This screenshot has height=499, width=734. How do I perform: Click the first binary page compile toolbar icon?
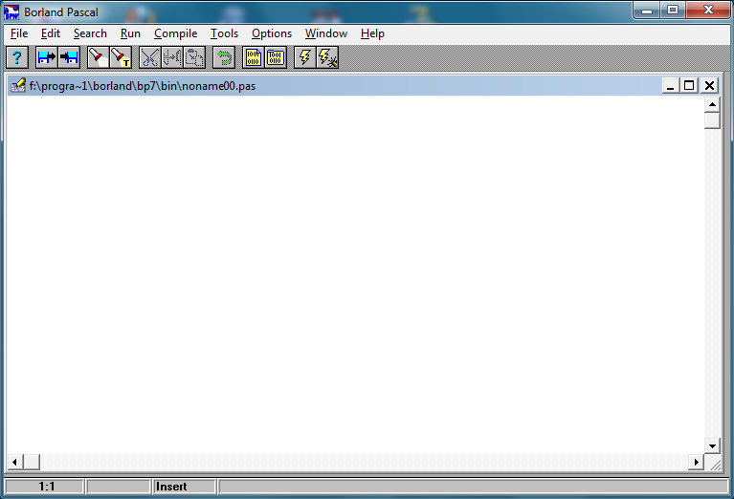coord(253,58)
